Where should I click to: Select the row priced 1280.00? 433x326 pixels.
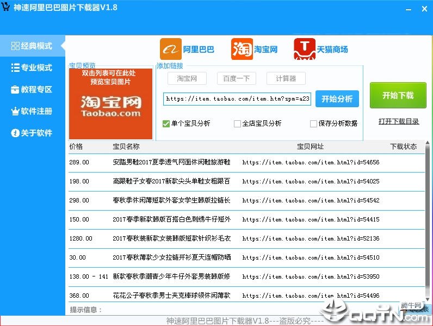(246, 238)
